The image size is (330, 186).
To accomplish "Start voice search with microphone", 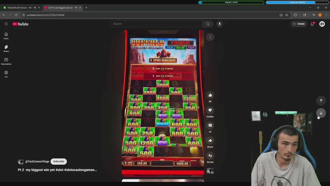I will pyautogui.click(x=220, y=24).
